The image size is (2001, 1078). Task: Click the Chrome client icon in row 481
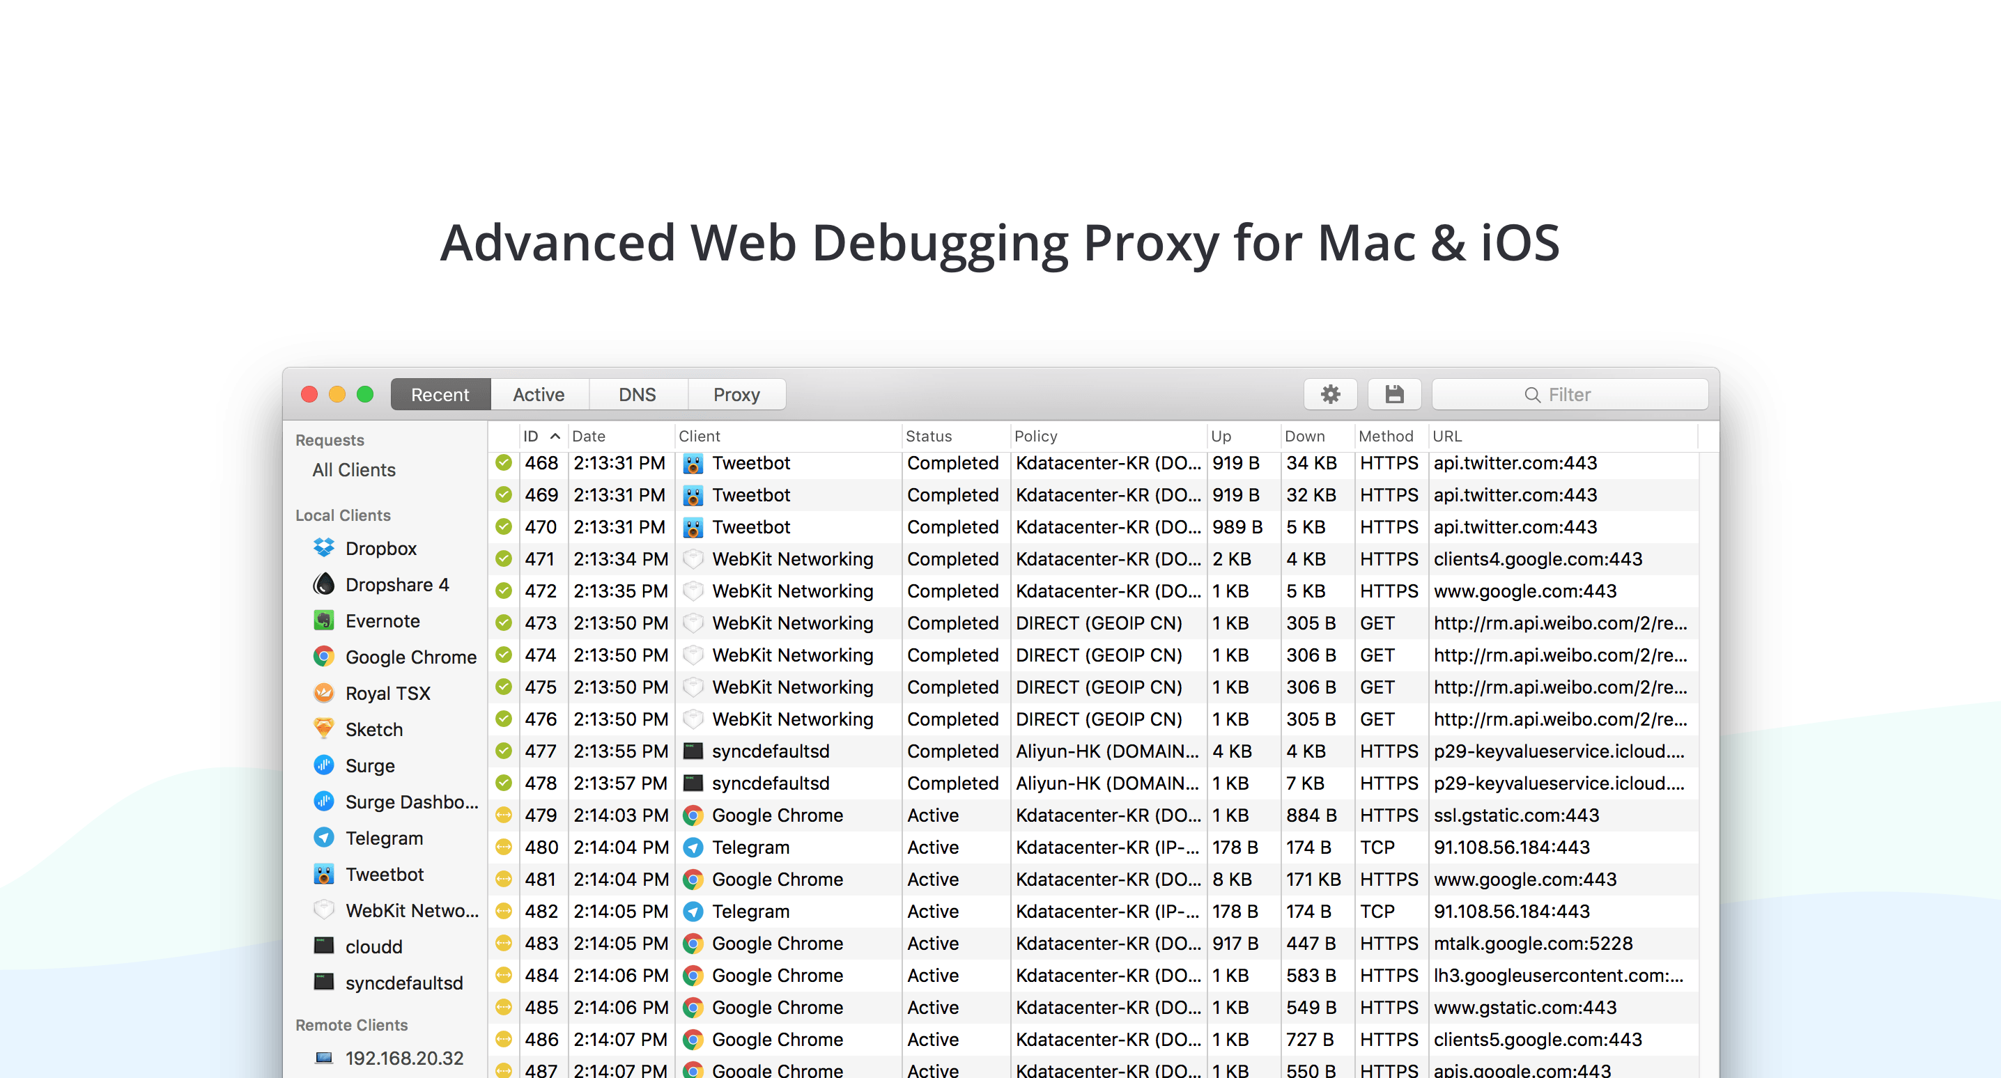[693, 879]
